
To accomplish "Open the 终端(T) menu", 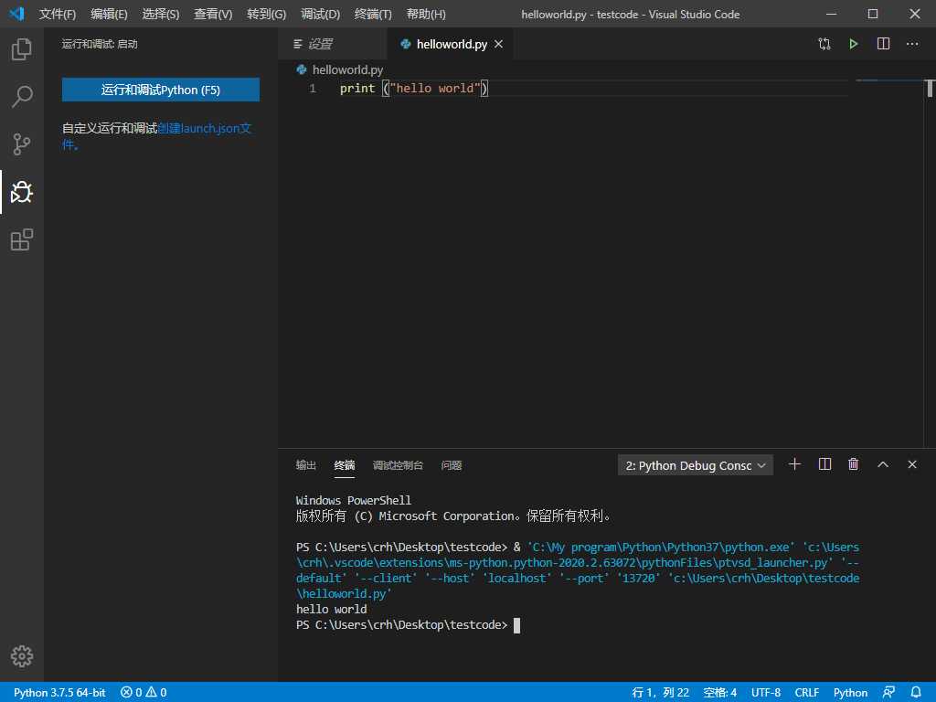I will (373, 15).
